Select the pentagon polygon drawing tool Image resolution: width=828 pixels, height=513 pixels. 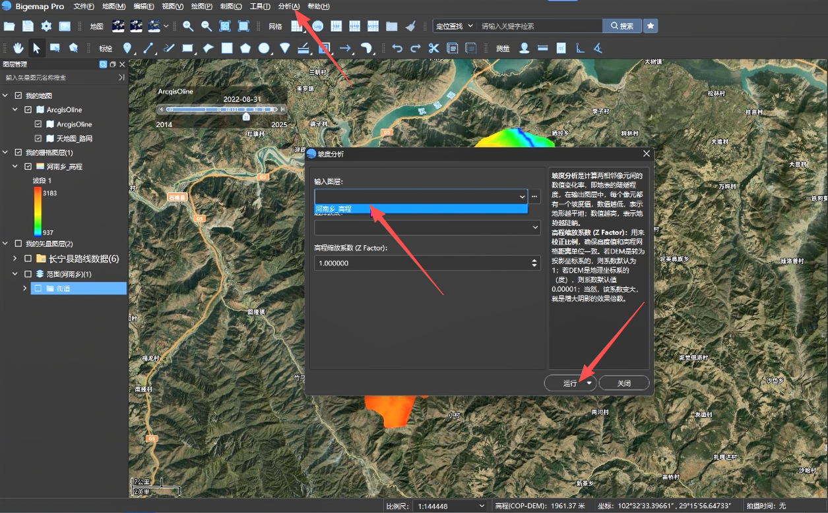[x=245, y=48]
